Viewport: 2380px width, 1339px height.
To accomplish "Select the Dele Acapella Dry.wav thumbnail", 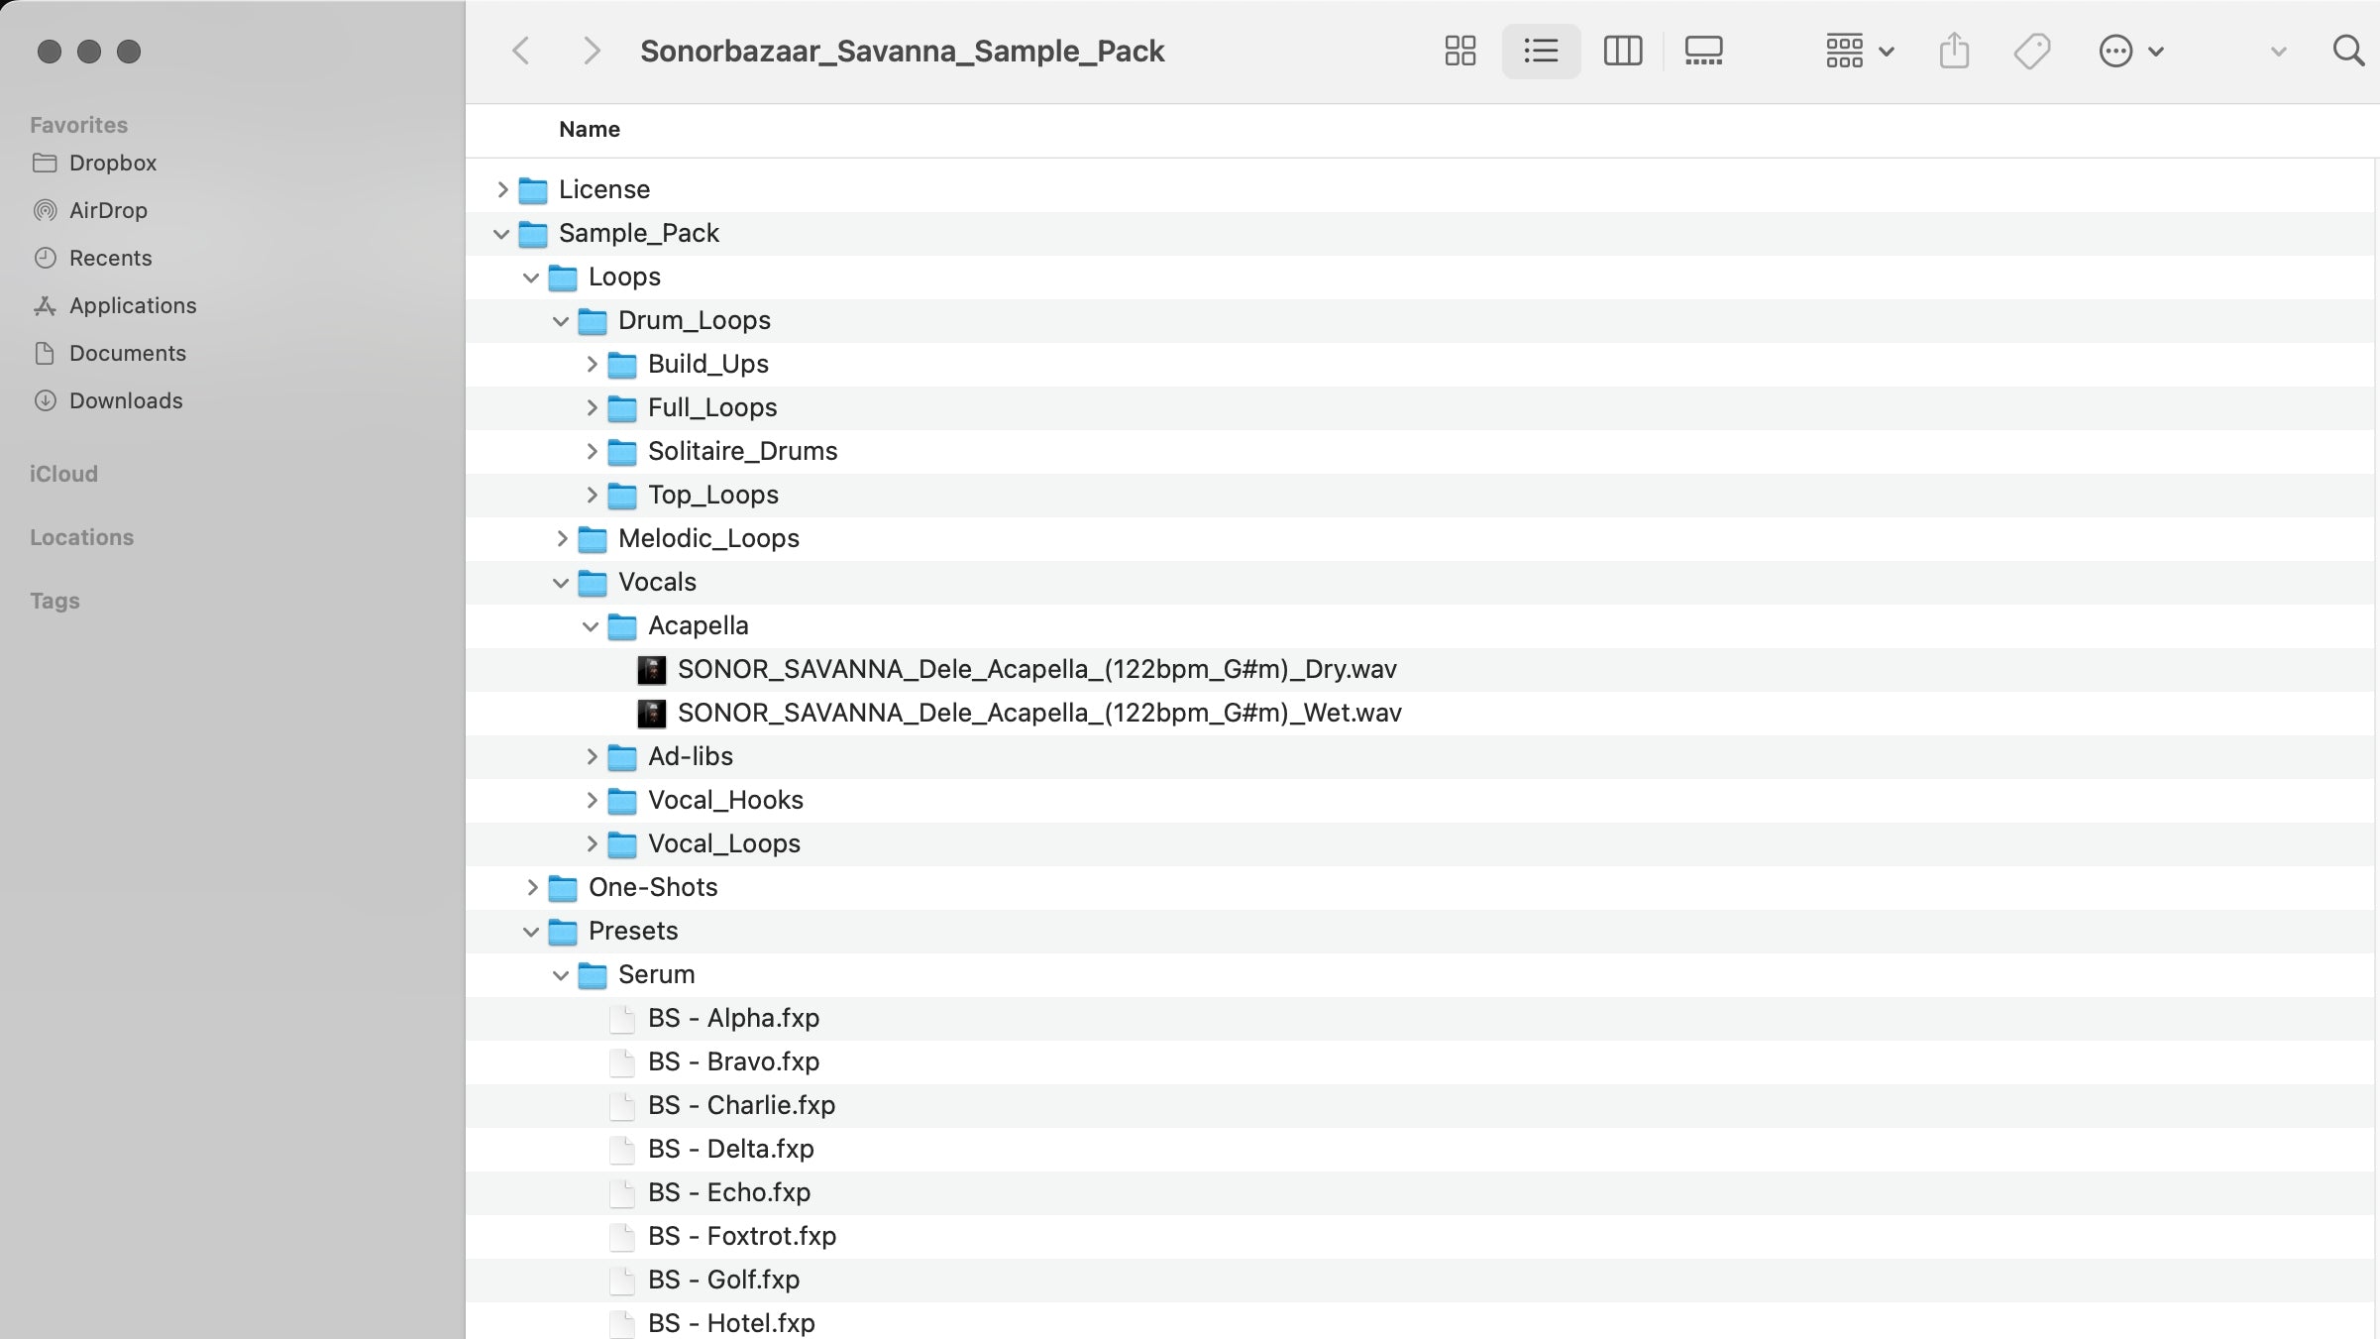I will pos(651,670).
